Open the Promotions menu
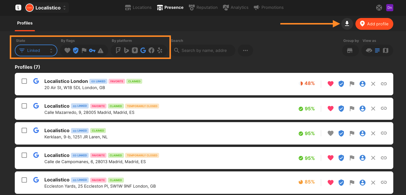 point(268,7)
